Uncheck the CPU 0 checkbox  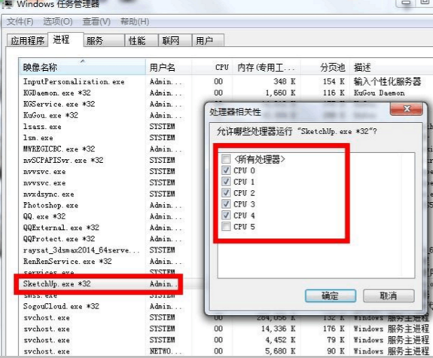(x=226, y=170)
